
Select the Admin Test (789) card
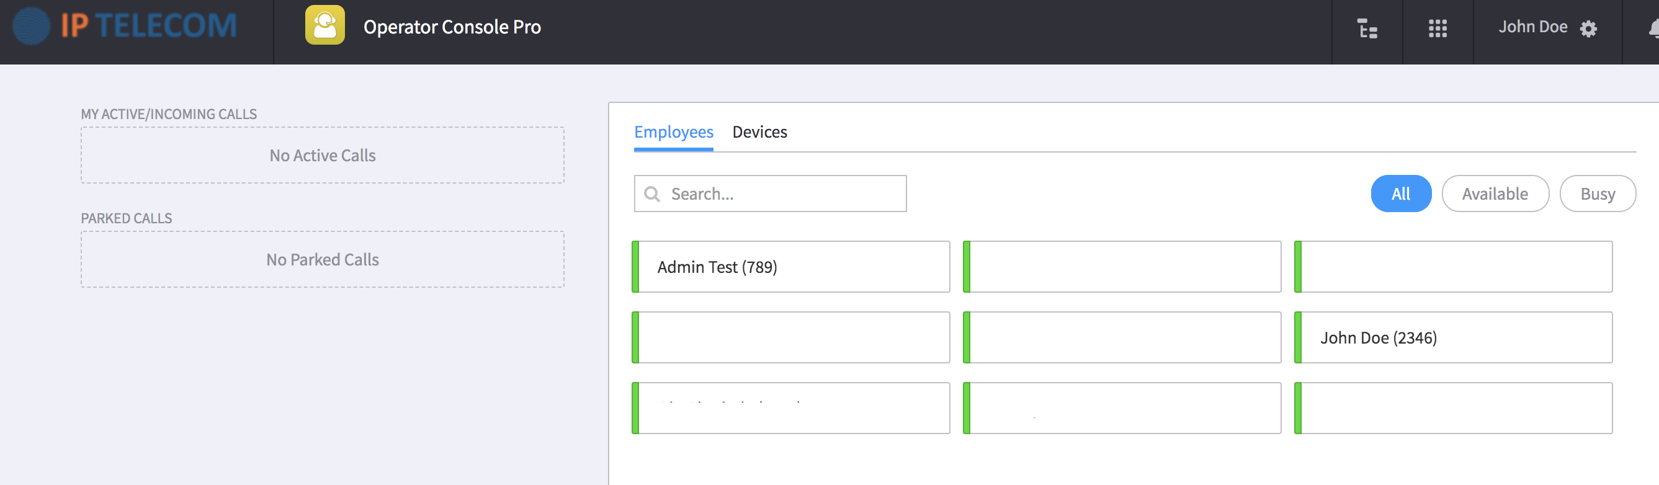tap(791, 267)
